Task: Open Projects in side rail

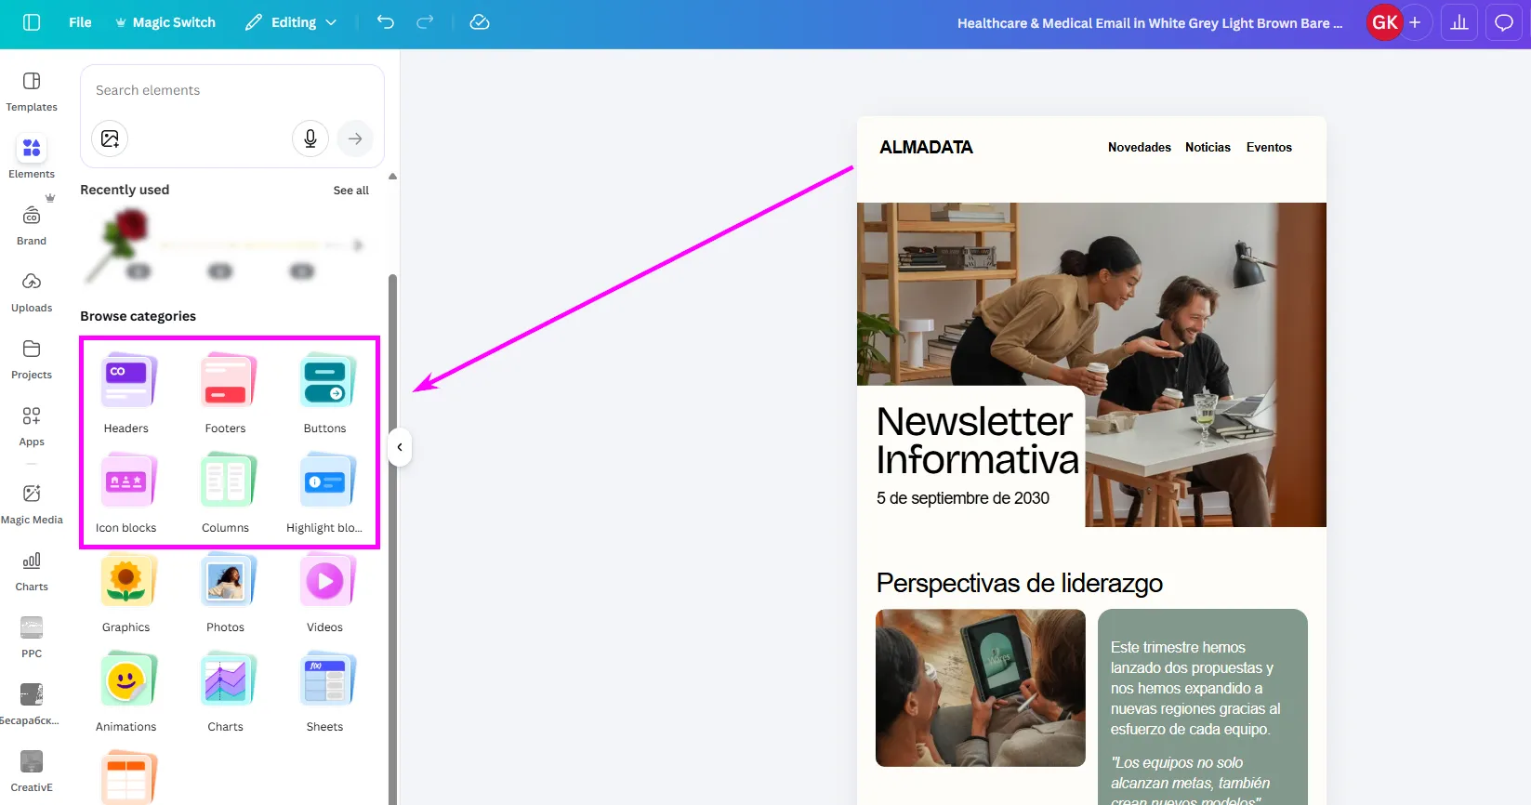Action: pyautogui.click(x=32, y=360)
